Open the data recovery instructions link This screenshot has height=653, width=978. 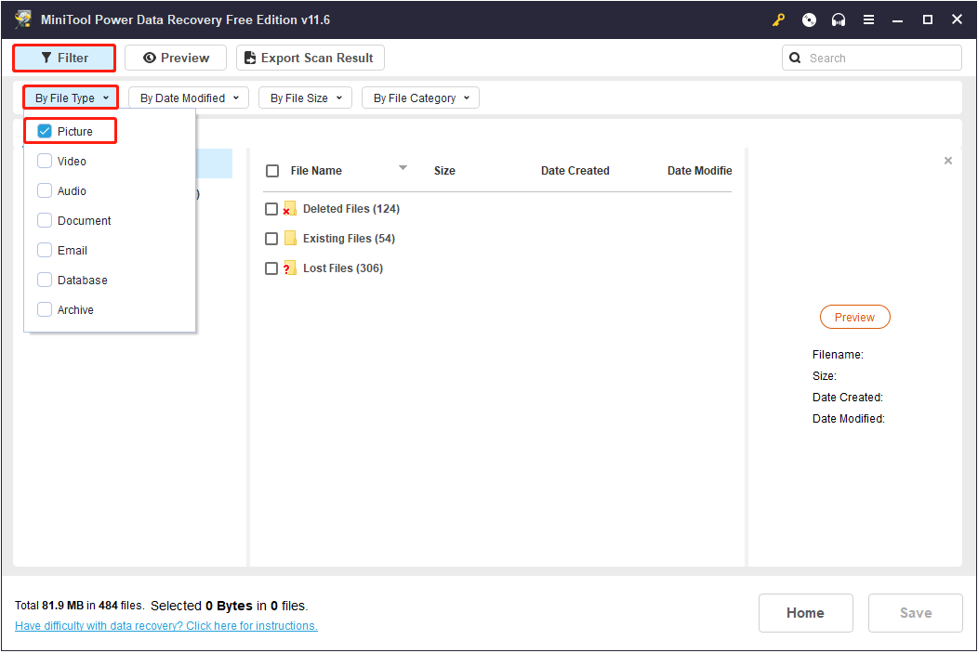pyautogui.click(x=165, y=625)
